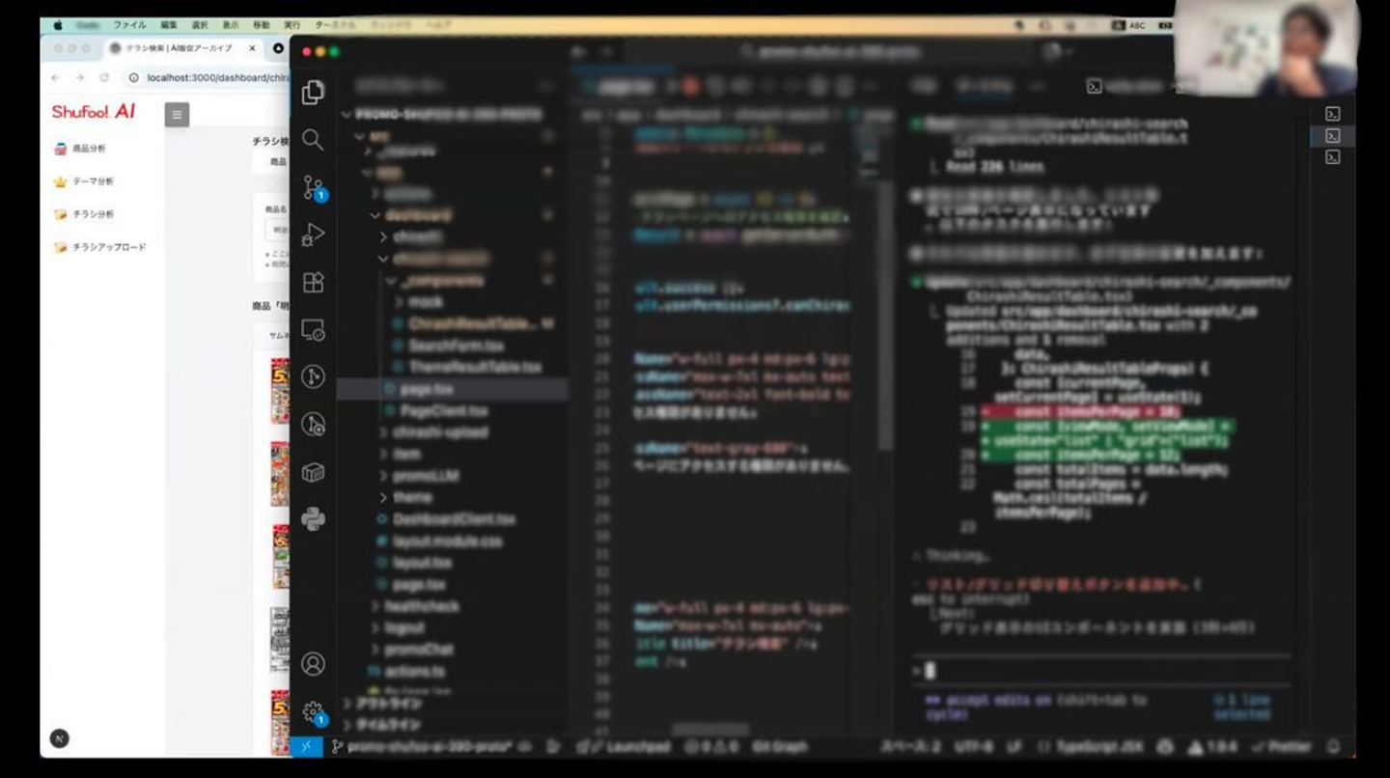
Task: Toggle the Shufoo sidebar hamburger button
Action: coord(177,115)
